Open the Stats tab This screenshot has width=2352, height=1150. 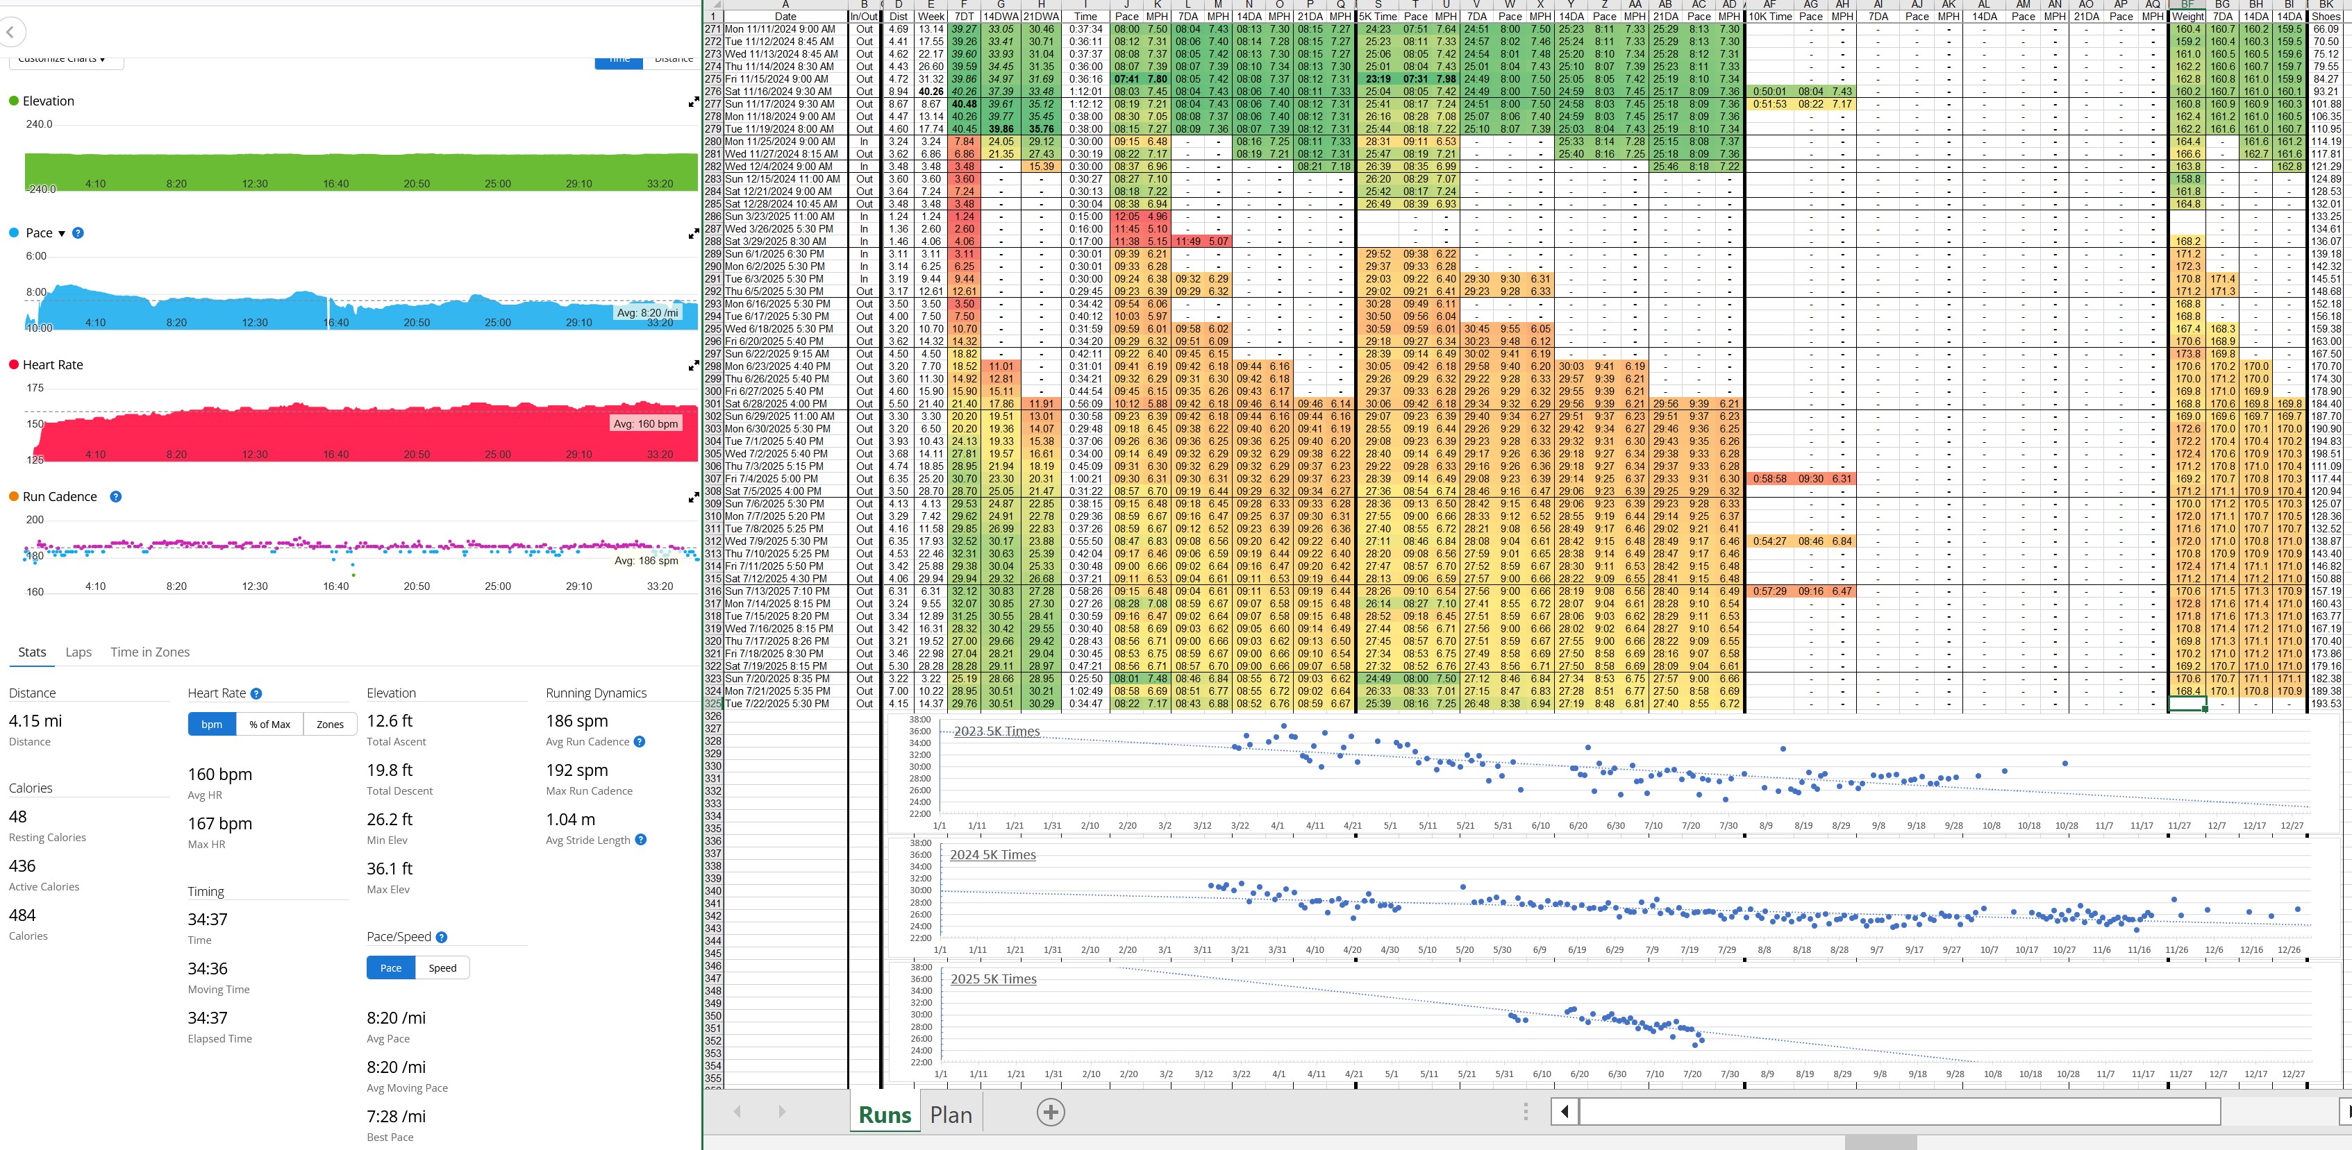pyautogui.click(x=32, y=652)
